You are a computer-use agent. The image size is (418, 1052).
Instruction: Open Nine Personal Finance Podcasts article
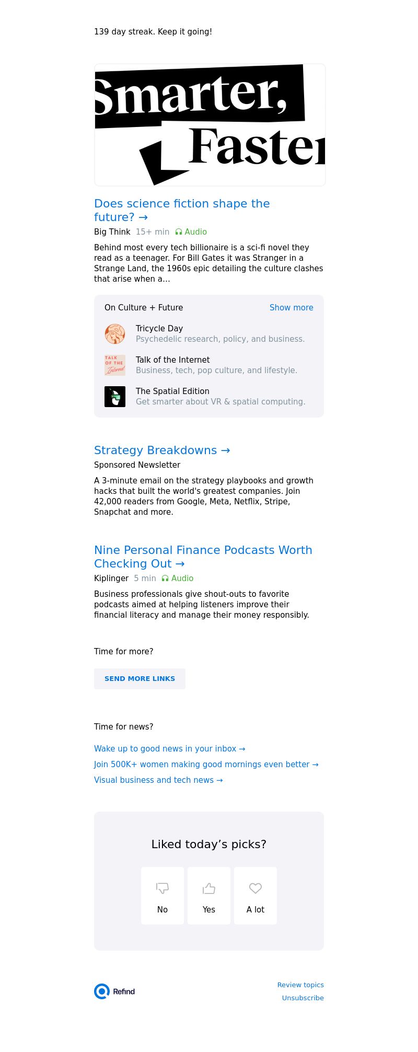203,557
